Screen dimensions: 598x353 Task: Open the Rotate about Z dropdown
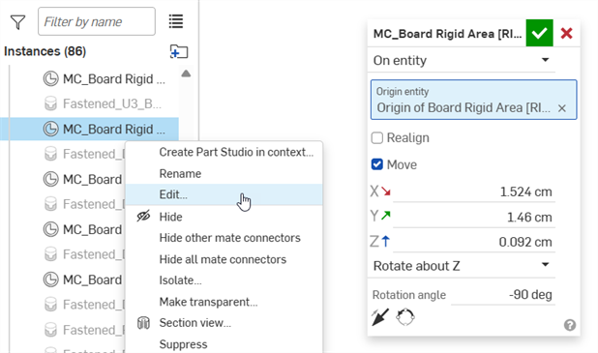coord(462,266)
